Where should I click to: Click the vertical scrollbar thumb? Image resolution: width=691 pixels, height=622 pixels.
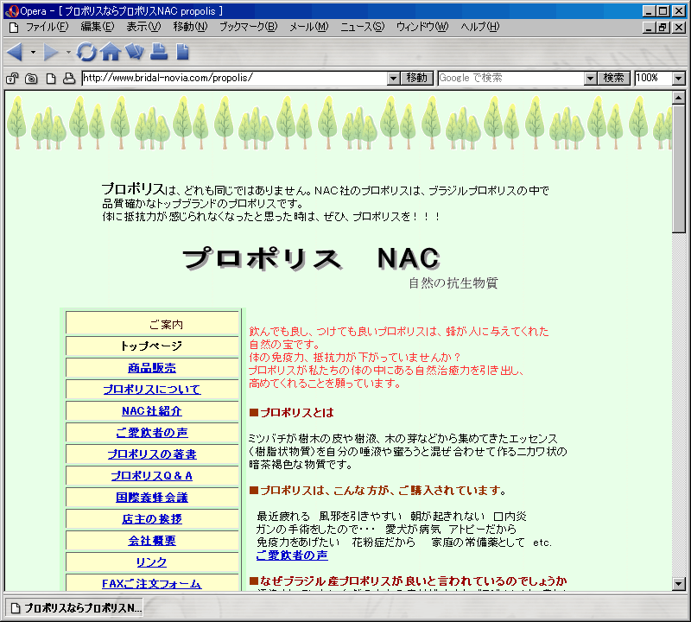679,168
